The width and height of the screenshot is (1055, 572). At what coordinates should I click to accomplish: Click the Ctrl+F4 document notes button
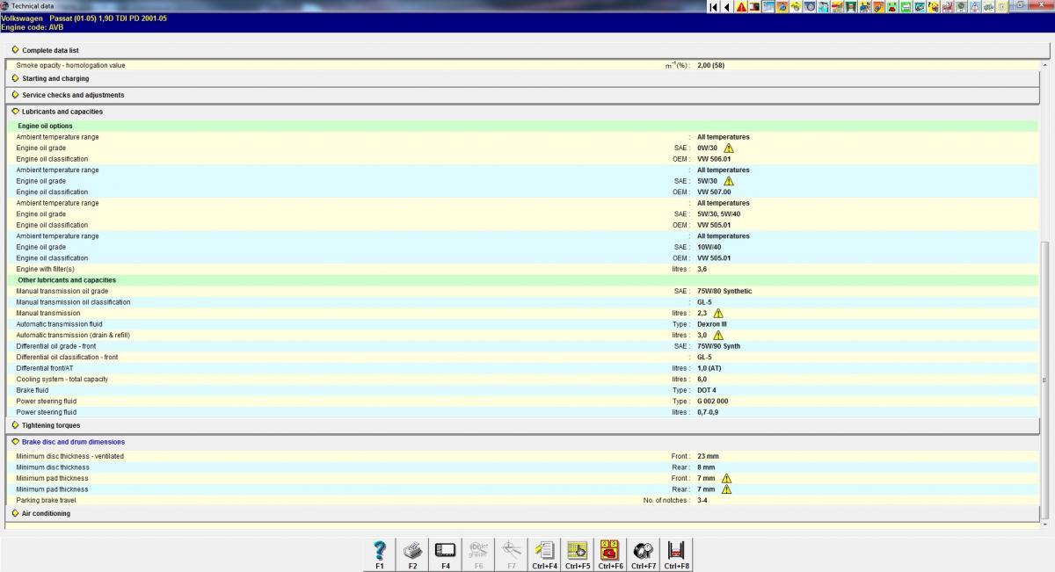coord(545,555)
